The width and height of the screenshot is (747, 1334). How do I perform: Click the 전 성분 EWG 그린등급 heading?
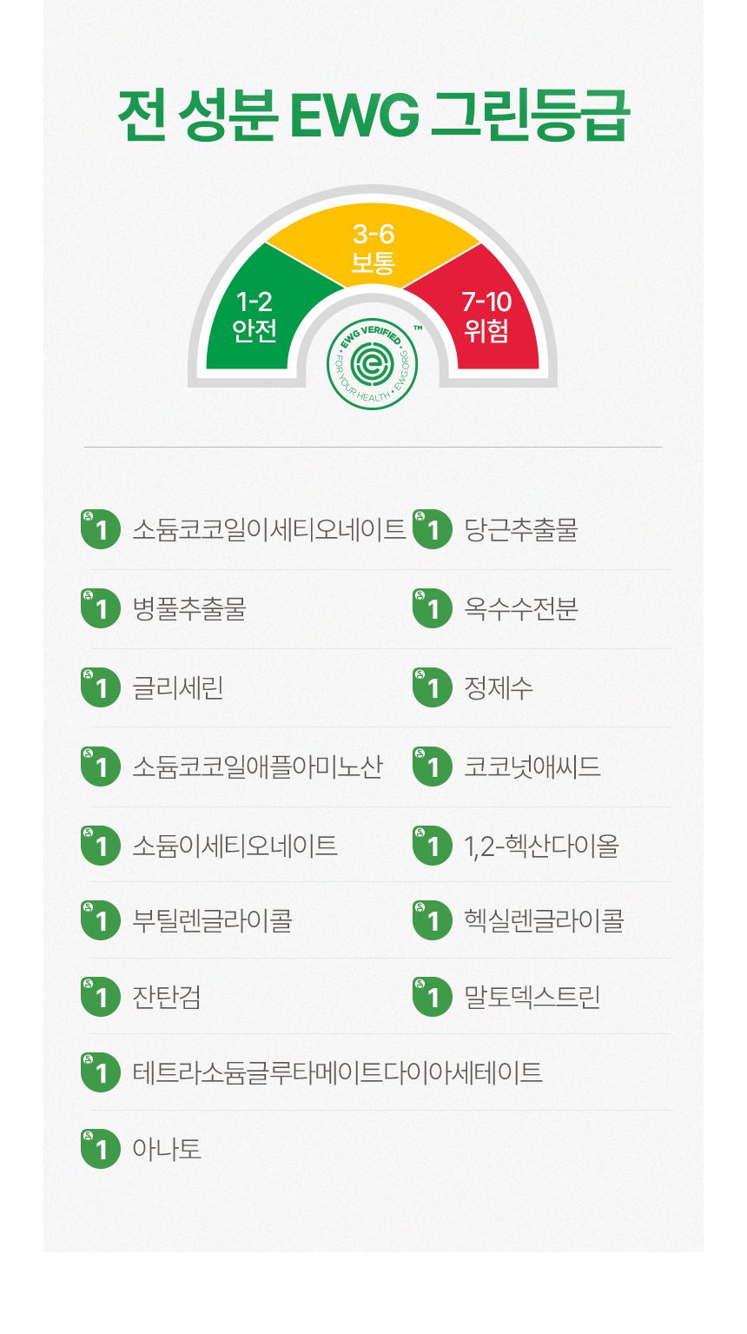373,115
